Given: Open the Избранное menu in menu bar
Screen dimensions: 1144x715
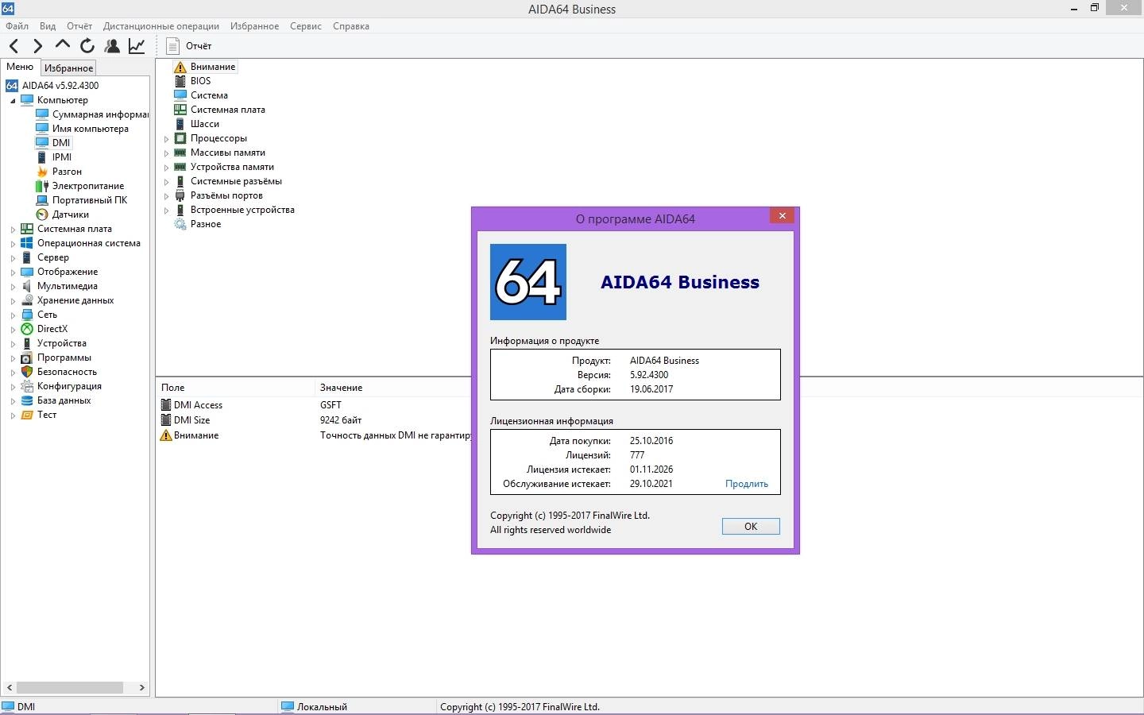Looking at the screenshot, I should (254, 26).
